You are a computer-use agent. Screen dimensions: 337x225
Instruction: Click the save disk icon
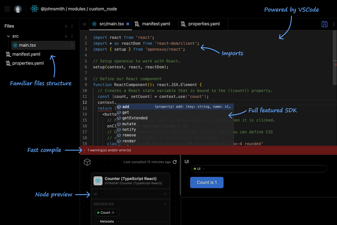click(325, 24)
